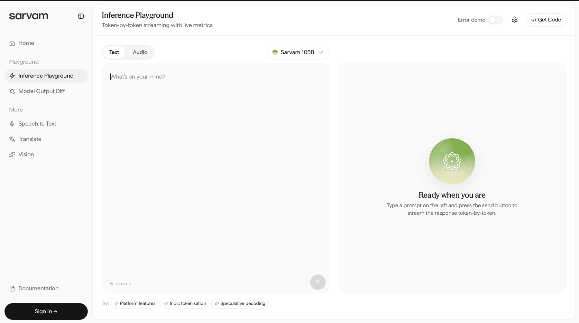Click the model dropdown chevron arrow
Screen dimensions: 579x323
point(321,52)
